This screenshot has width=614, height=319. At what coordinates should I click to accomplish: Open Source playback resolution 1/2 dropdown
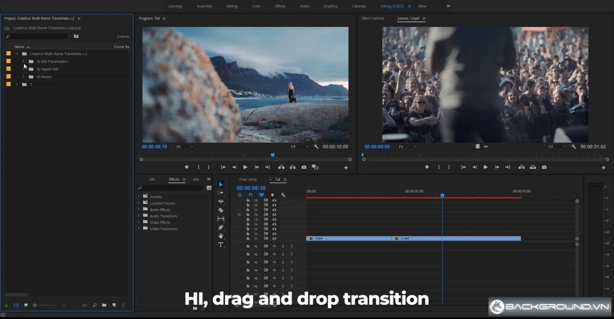pos(556,147)
